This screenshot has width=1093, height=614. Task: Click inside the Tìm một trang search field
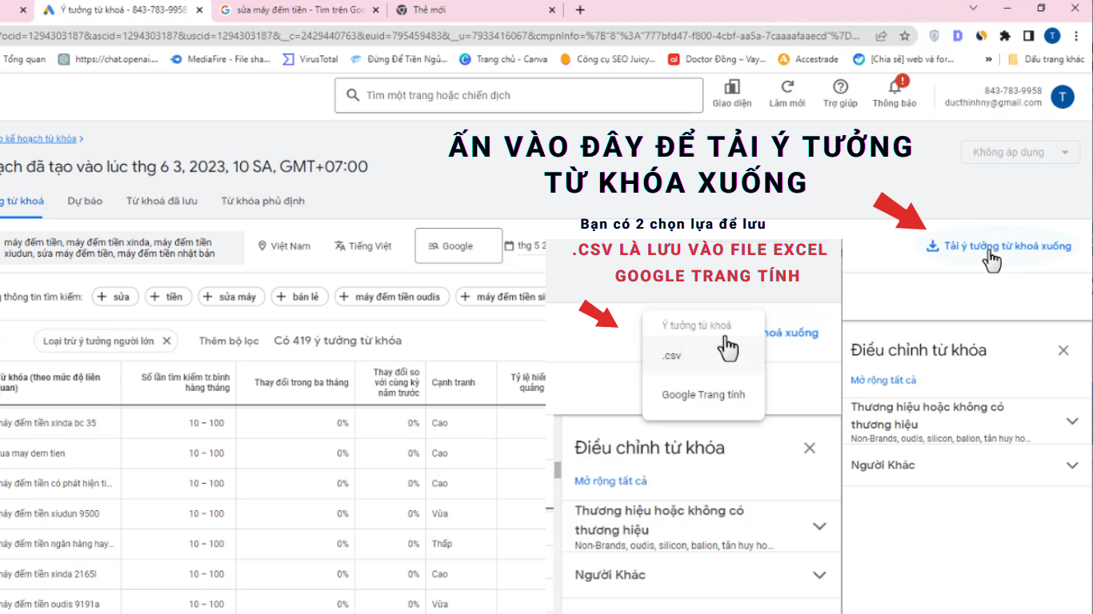518,94
